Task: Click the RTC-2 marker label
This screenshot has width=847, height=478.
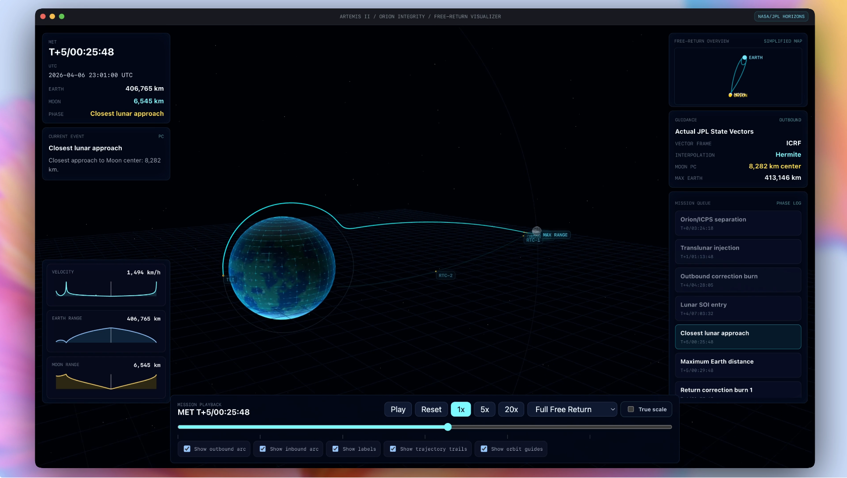Action: 446,275
